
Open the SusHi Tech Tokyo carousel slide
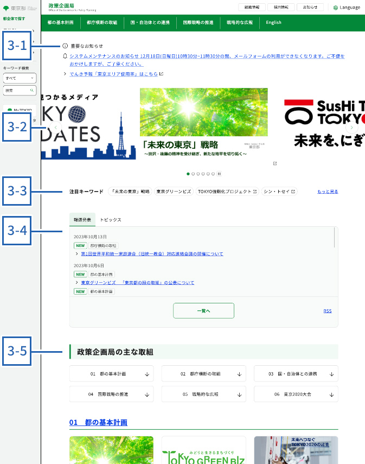(324, 124)
